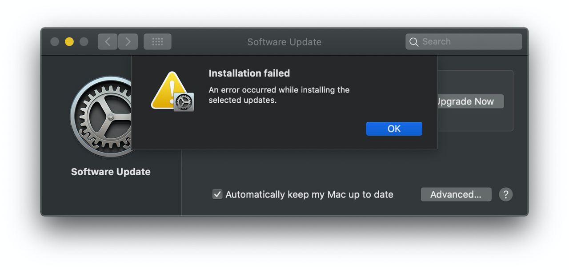Click the 'Automatically keep my Mac up to date' label

[x=309, y=194]
